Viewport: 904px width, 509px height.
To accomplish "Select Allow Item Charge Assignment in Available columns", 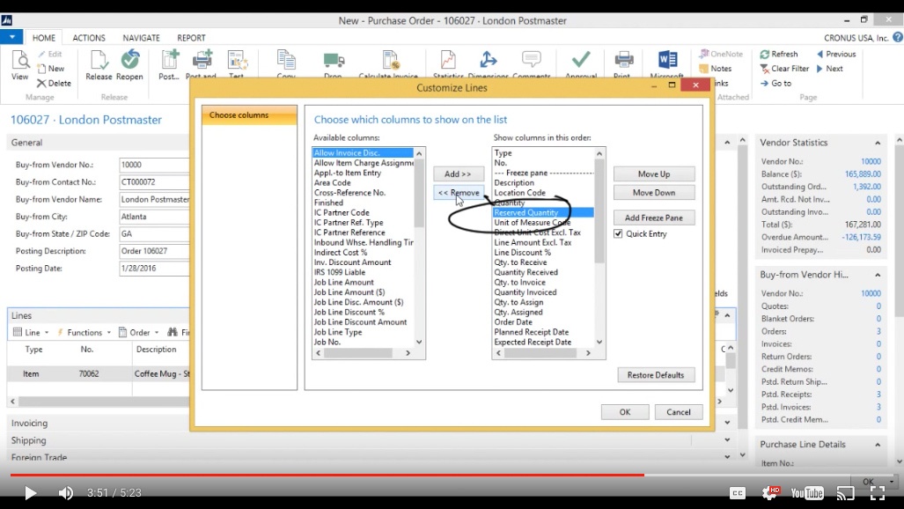I will [364, 163].
